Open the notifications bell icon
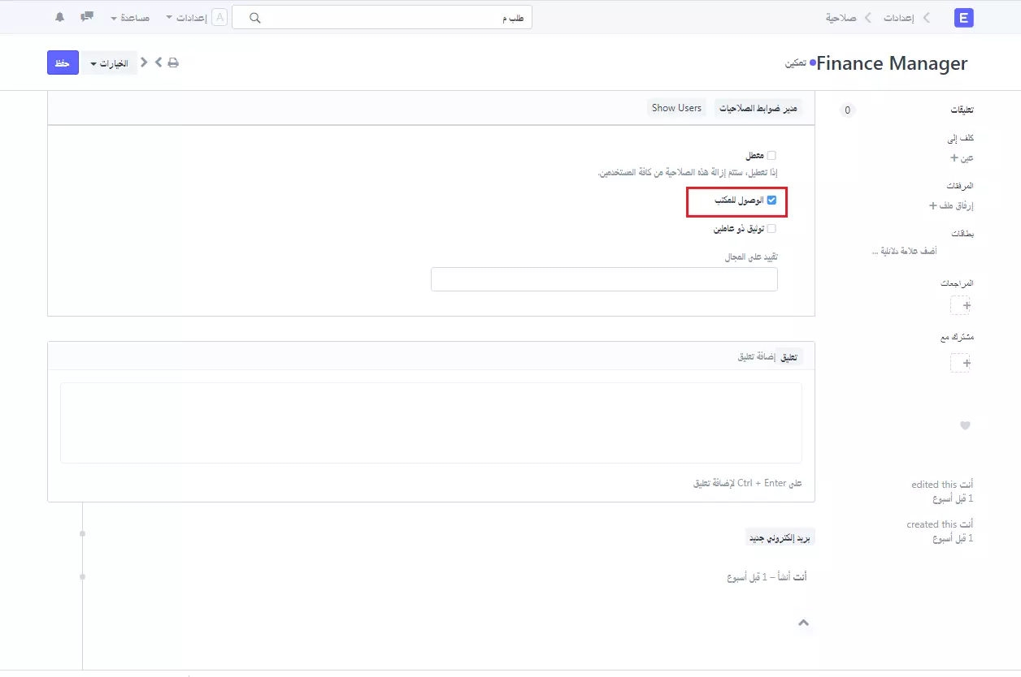This screenshot has height=677, width=1021. 59,17
